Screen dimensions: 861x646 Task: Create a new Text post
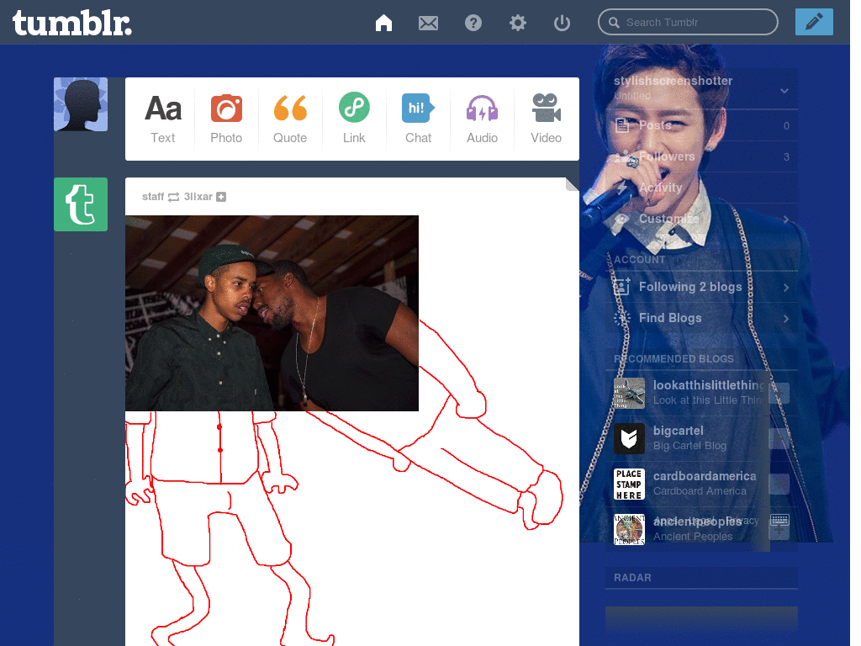click(162, 119)
